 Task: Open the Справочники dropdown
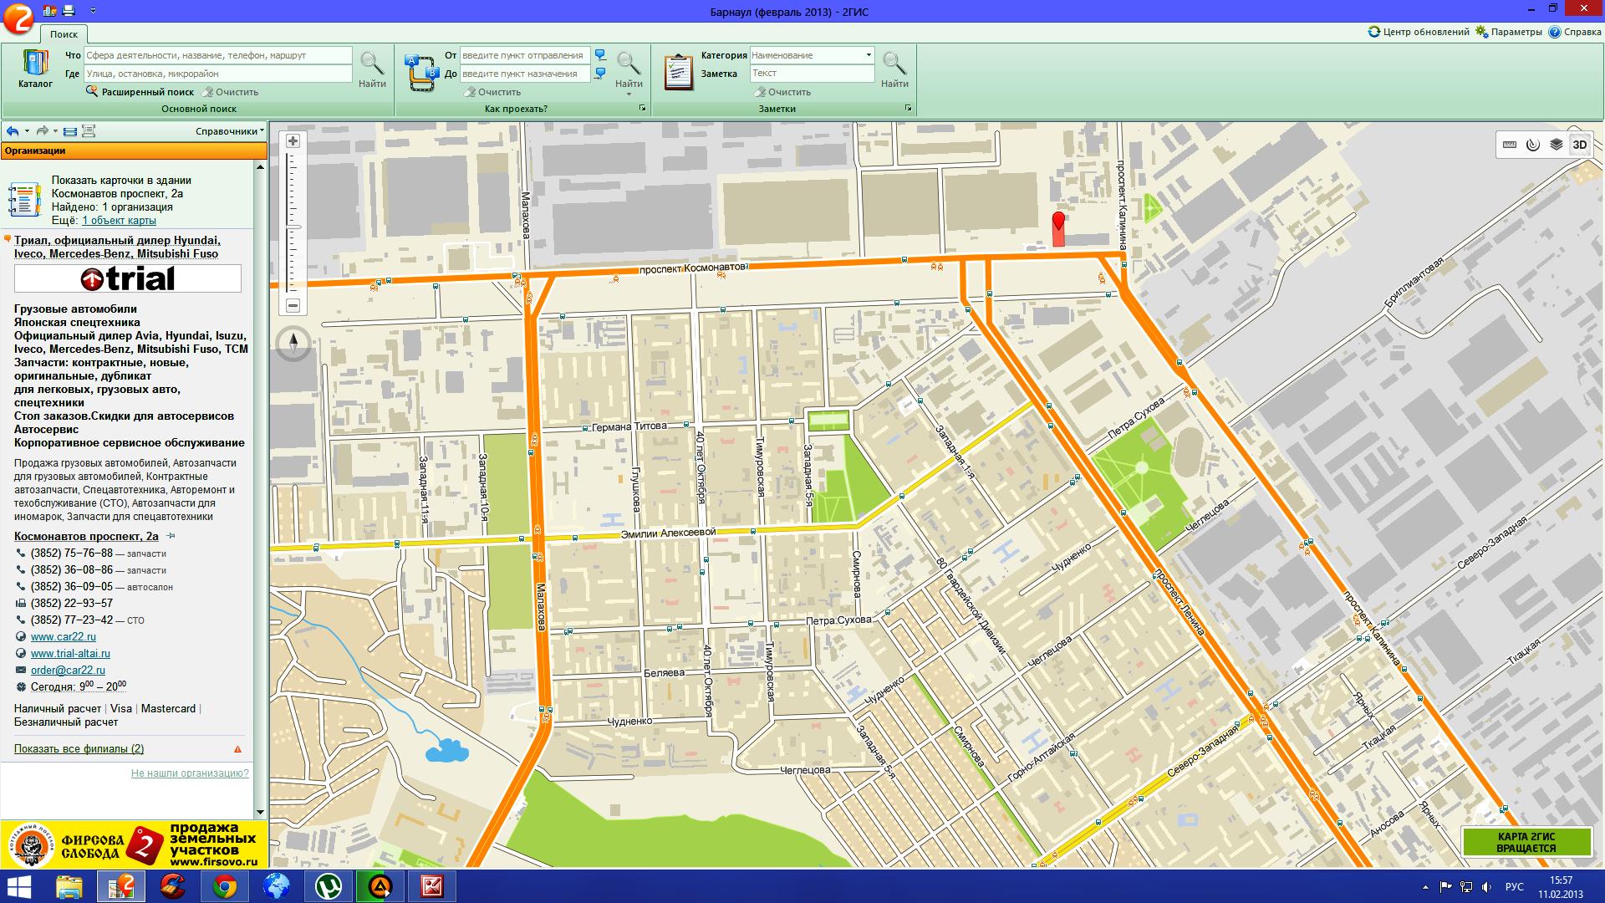[229, 131]
